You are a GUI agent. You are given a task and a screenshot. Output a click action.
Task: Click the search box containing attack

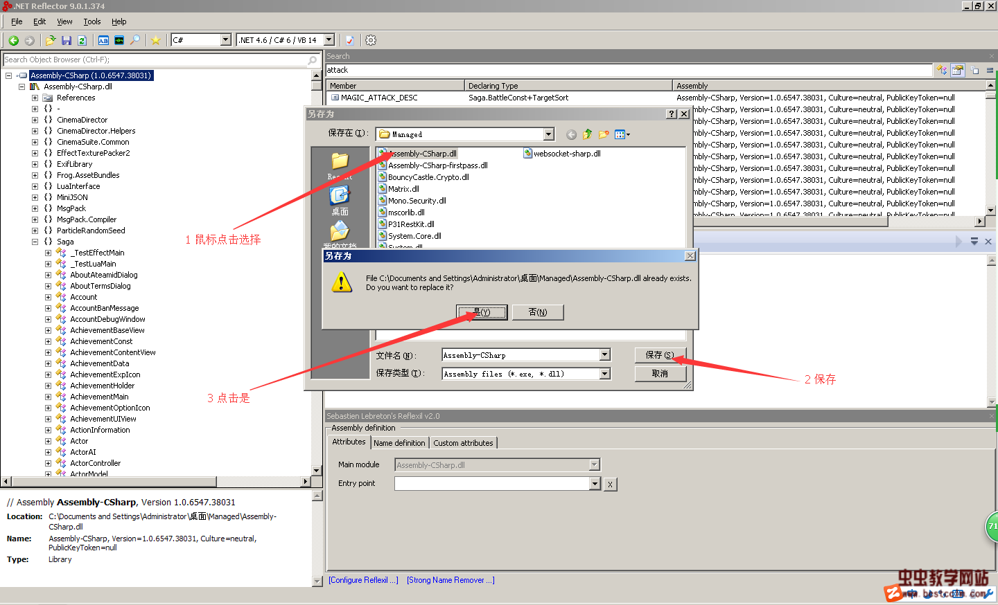point(629,70)
